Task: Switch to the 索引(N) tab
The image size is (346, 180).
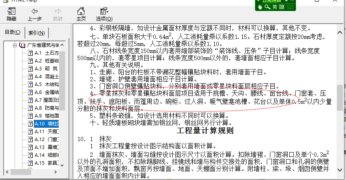Action: point(37,33)
